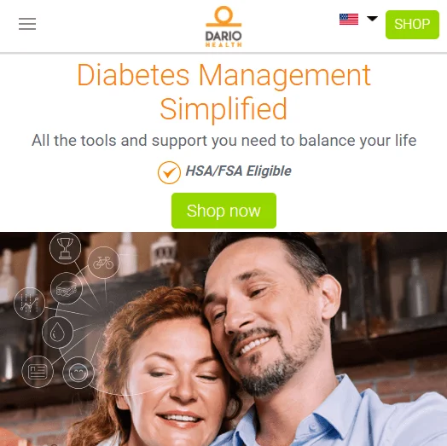Click the Diabetes Management Simplified headline
The image size is (447, 446).
click(223, 91)
